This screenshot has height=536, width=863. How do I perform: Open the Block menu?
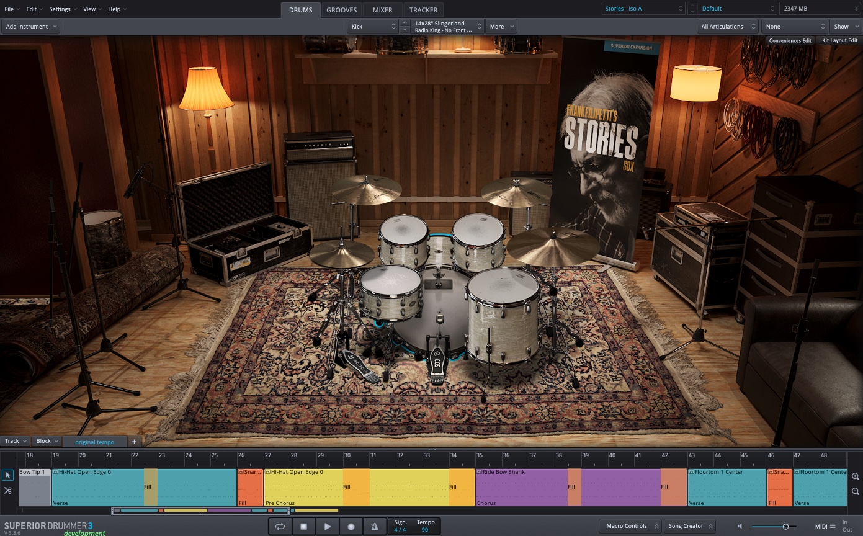click(x=47, y=441)
